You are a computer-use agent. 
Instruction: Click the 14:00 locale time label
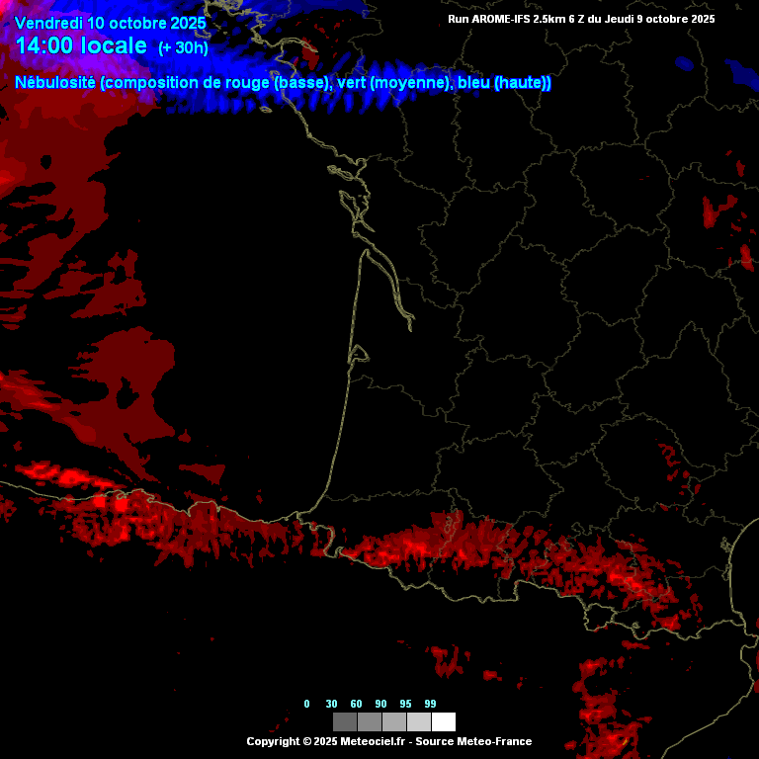(x=81, y=45)
